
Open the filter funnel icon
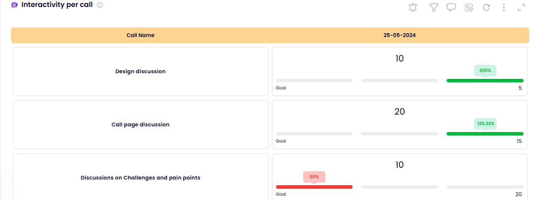point(433,7)
